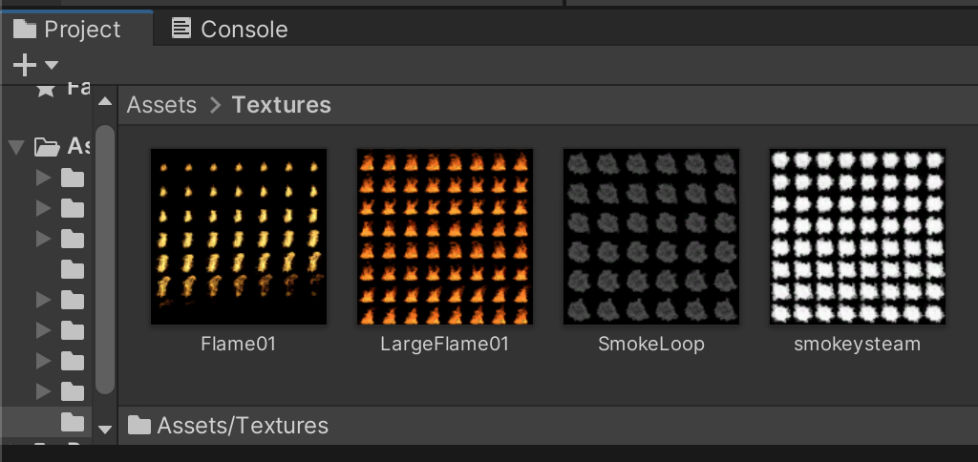The width and height of the screenshot is (978, 462).
Task: Select the smokeysteam texture thumbnail
Action: [858, 237]
